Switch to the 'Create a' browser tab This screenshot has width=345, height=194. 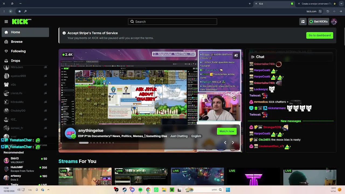pos(318,4)
